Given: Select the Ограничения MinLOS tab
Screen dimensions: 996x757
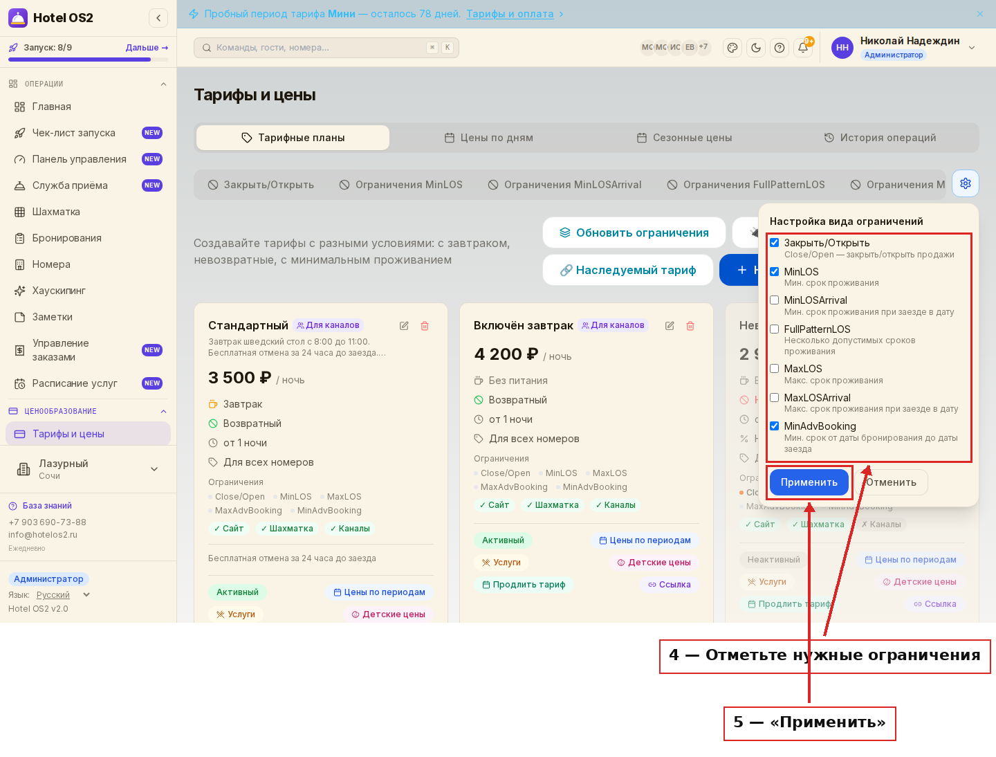Looking at the screenshot, I should (x=401, y=185).
